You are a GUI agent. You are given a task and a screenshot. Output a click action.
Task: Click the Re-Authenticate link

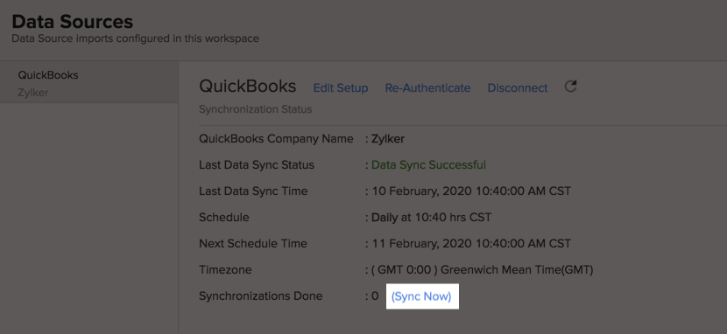[427, 88]
